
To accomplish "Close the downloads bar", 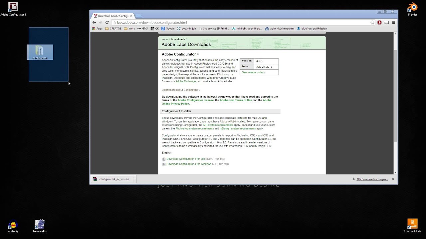I will [x=393, y=179].
